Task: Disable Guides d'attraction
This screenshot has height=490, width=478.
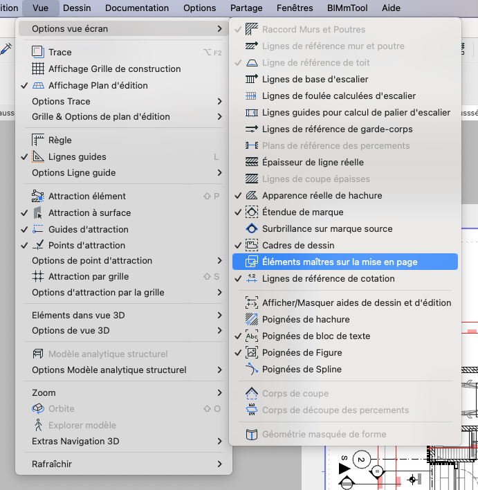Action: 24,229
